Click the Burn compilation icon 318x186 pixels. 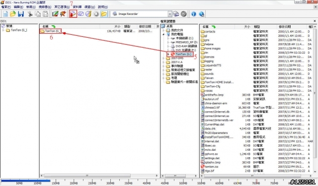73,14
